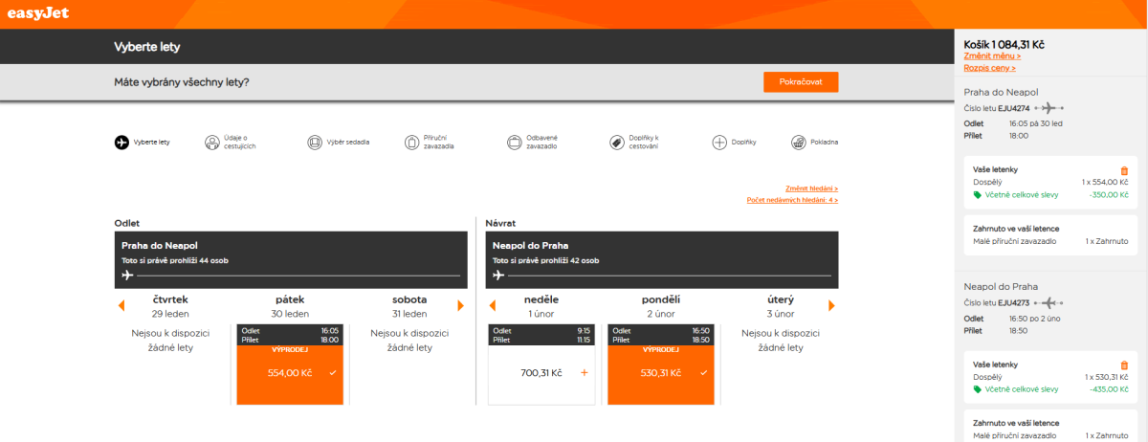The width and height of the screenshot is (1148, 442).
Task: Click the easyJet logo
Action: click(x=37, y=14)
